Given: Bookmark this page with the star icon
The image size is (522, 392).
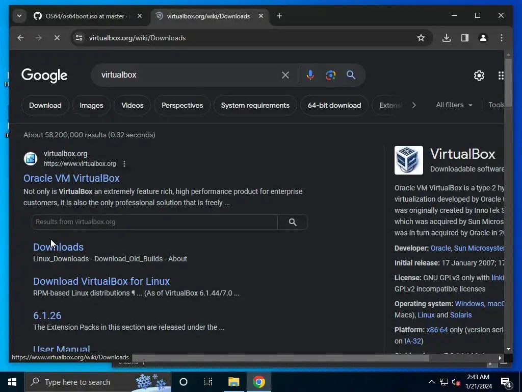Looking at the screenshot, I should click(x=421, y=38).
